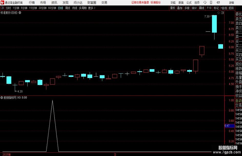Viewport: 242px width, 156px height.
Task: Click the 标准股份 stock name link
Action: click(x=156, y=3)
